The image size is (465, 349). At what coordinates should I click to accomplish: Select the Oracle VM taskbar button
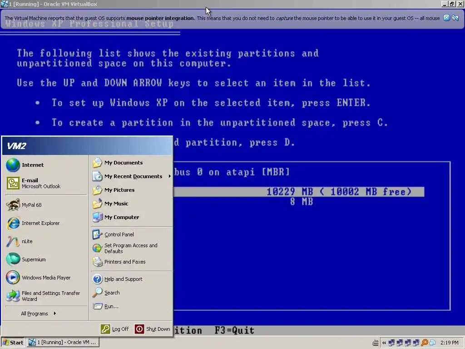click(63, 342)
